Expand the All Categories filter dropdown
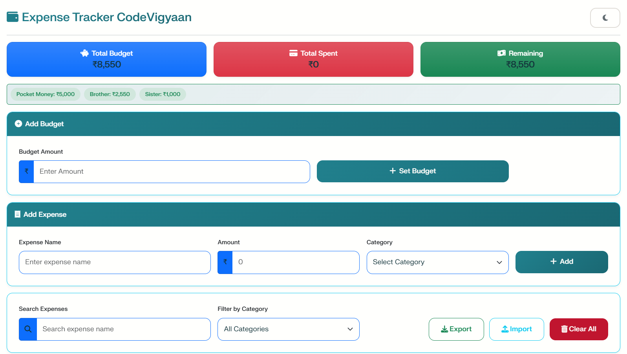This screenshot has width=627, height=354. pos(288,329)
